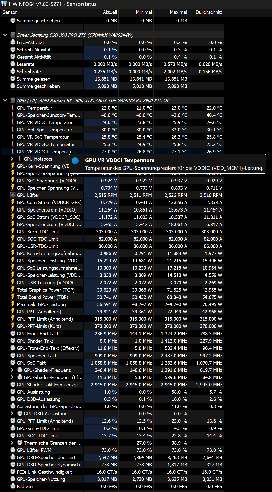Click the clock icon for GPU Front End Takt
This screenshot has height=492, width=272.
coord(13,333)
